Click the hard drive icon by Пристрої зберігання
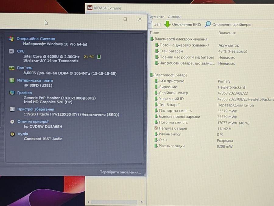 (x=12, y=109)
